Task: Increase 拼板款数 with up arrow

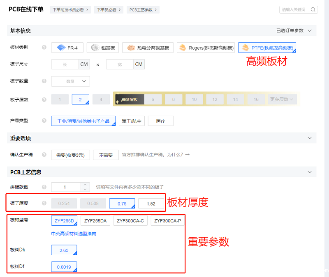Action: (x=85, y=185)
